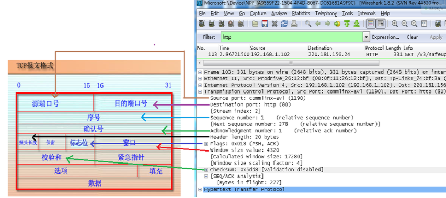This screenshot has width=446, height=198.
Task: Find a packet with magnifier icon
Action: [x=308, y=24]
